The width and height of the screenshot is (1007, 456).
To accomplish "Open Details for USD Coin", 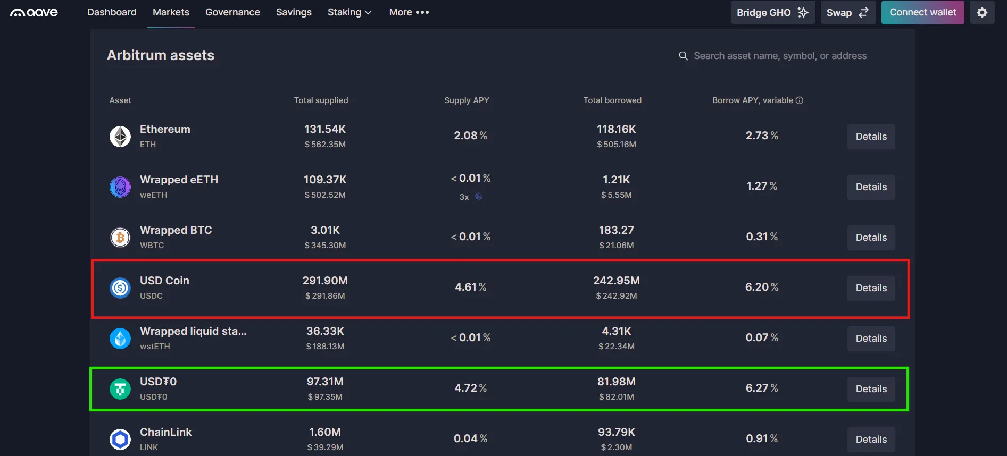I will pyautogui.click(x=871, y=288).
